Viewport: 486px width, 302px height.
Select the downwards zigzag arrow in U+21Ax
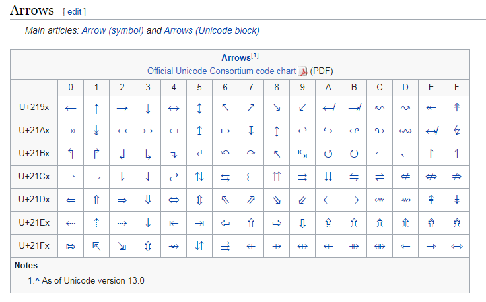click(x=457, y=131)
